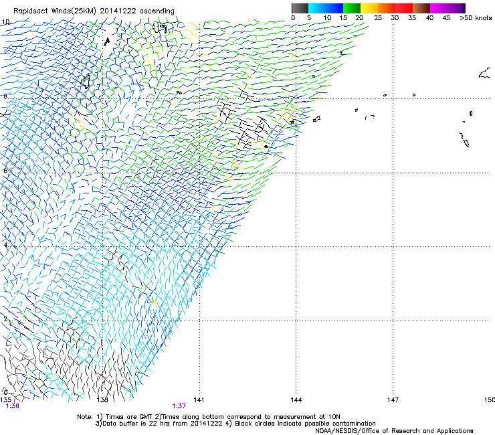Click the longitude label '135'
This screenshot has width=495, height=435.
point(5,400)
